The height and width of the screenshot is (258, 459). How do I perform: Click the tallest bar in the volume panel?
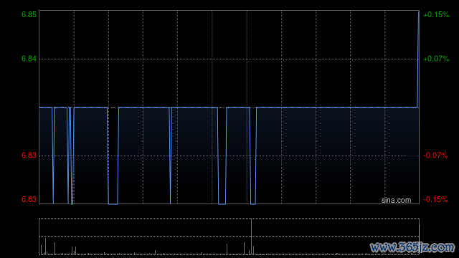(x=251, y=236)
